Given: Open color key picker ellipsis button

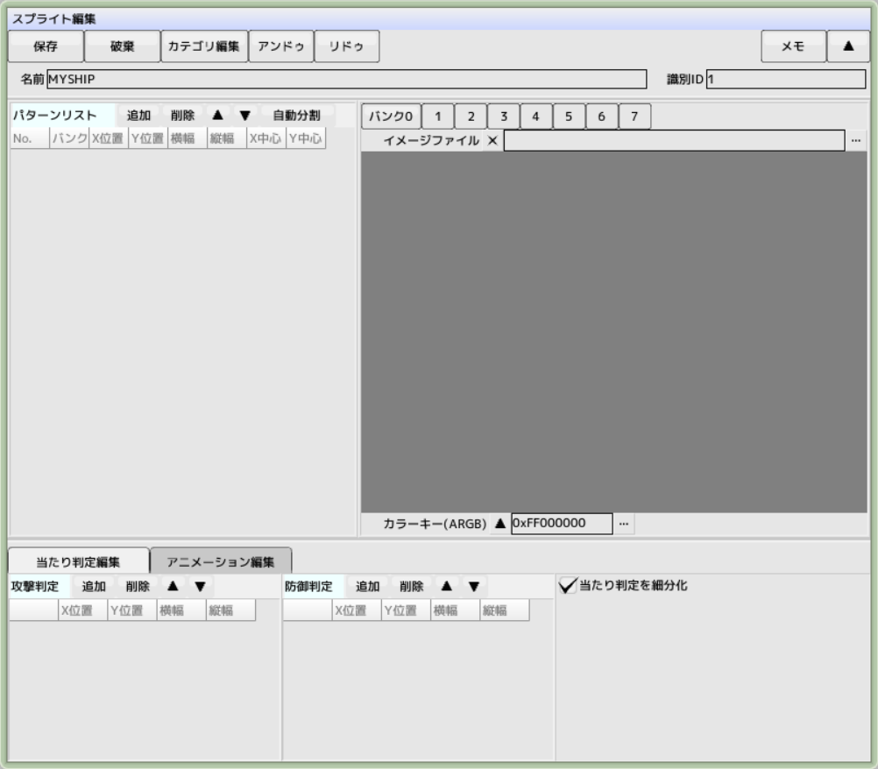Looking at the screenshot, I should [x=623, y=524].
